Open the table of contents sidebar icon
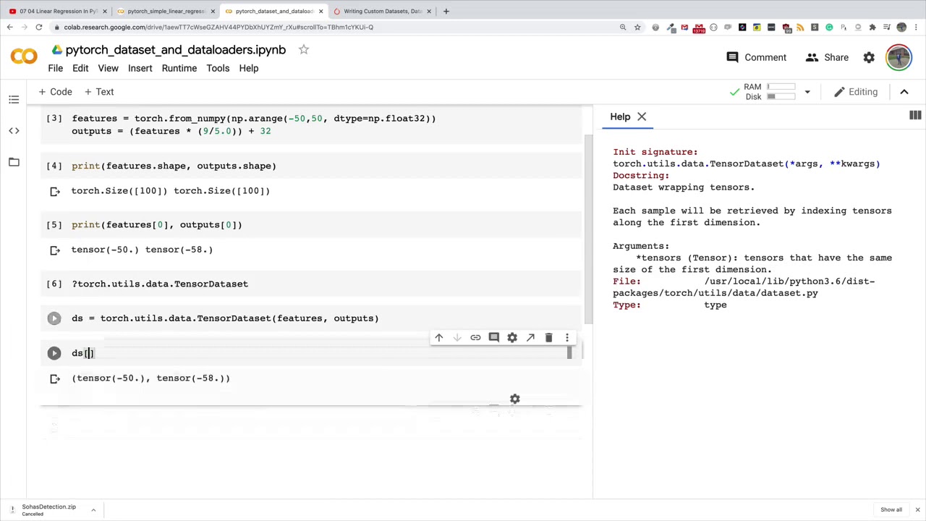This screenshot has width=926, height=521. pos(14,99)
